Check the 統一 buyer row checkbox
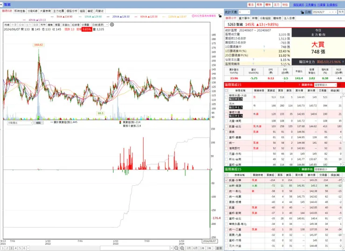345x251 pixels. [227, 143]
